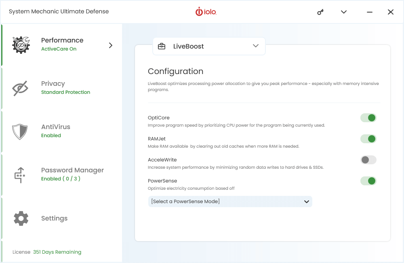Click the key icon in the title bar

pyautogui.click(x=320, y=12)
